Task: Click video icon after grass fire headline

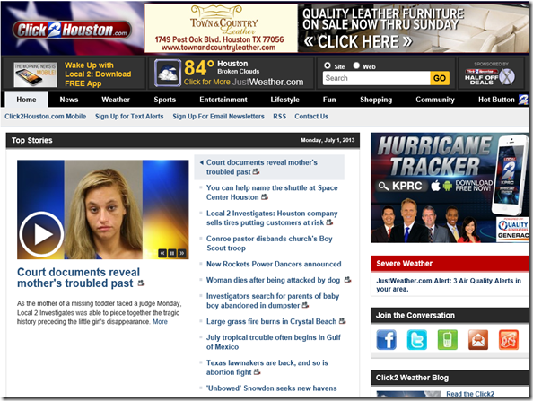Action: (x=342, y=321)
